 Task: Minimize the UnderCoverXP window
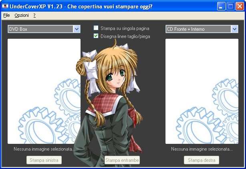221,6
